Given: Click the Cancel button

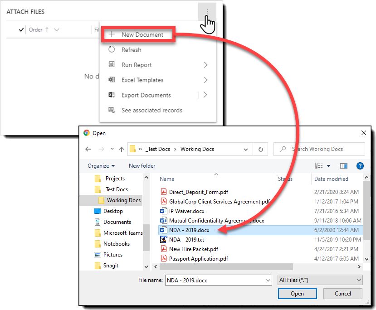Looking at the screenshot, I should click(343, 294).
